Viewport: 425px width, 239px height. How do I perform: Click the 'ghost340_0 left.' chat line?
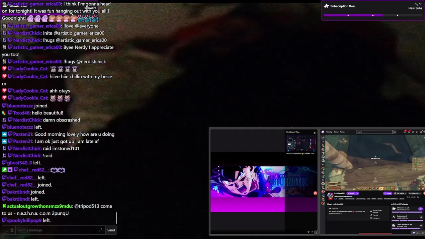tap(22, 163)
